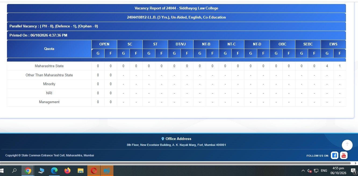Click the Parallel Vacancy information line
Screen dimensions: 358x176
point(176,26)
